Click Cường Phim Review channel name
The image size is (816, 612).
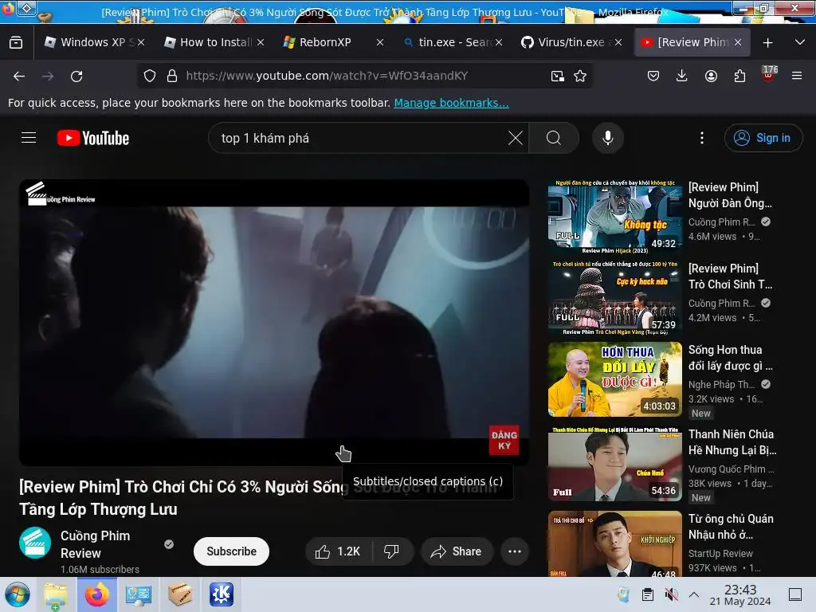(96, 544)
